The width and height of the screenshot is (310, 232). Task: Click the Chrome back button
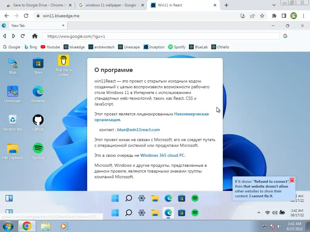coord(7,16)
